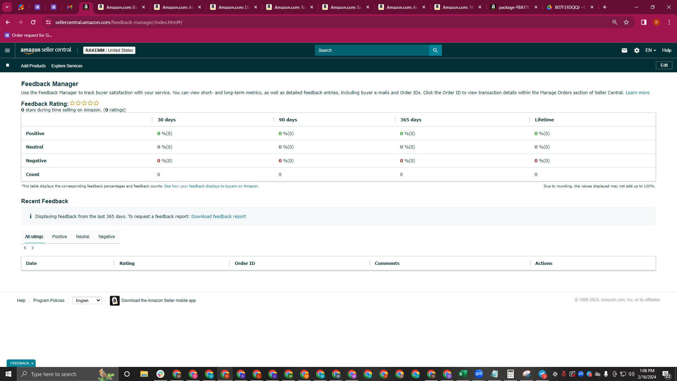Open File Explorer from taskbar

pos(144,374)
